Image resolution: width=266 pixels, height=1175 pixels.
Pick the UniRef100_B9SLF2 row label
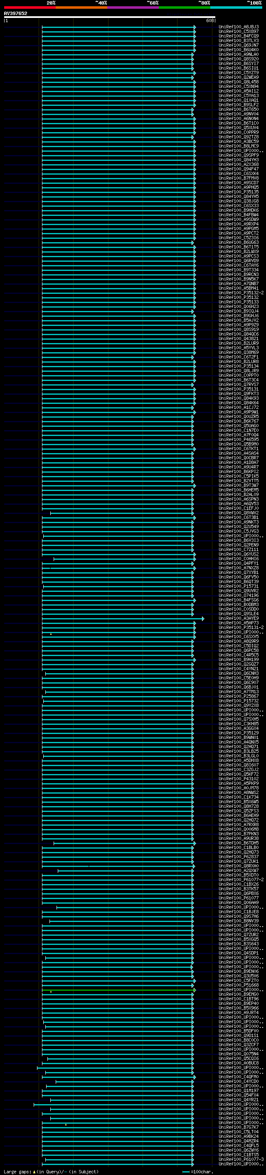(x=239, y=105)
